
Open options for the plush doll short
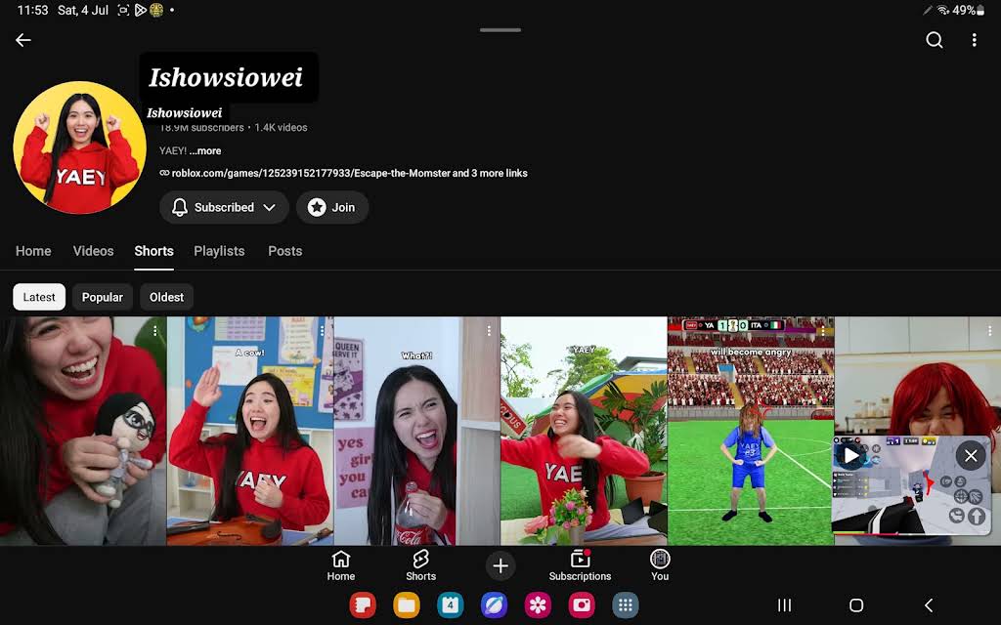[x=155, y=331]
